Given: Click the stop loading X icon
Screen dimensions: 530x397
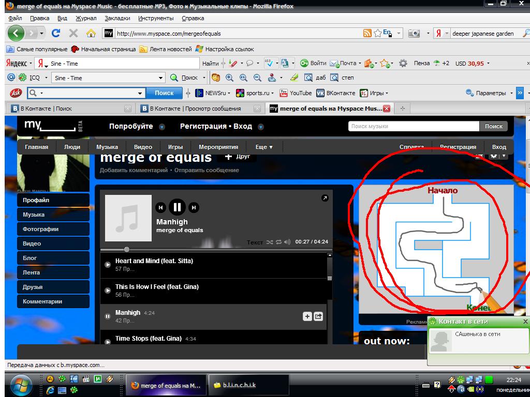Looking at the screenshot, I should tap(73, 33).
